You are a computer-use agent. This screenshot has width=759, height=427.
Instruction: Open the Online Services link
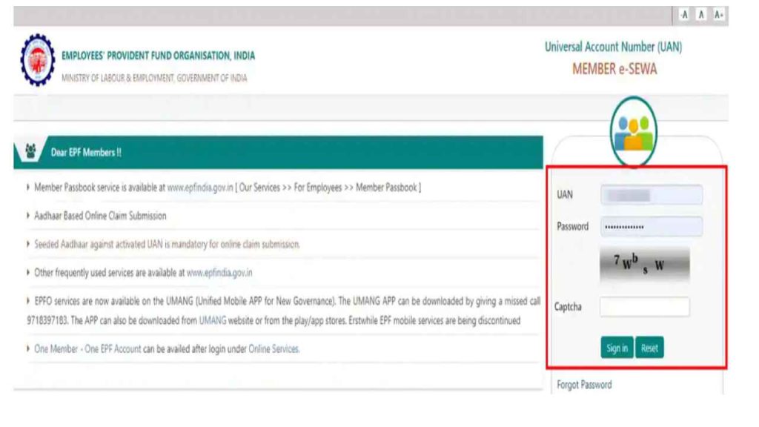click(x=274, y=348)
